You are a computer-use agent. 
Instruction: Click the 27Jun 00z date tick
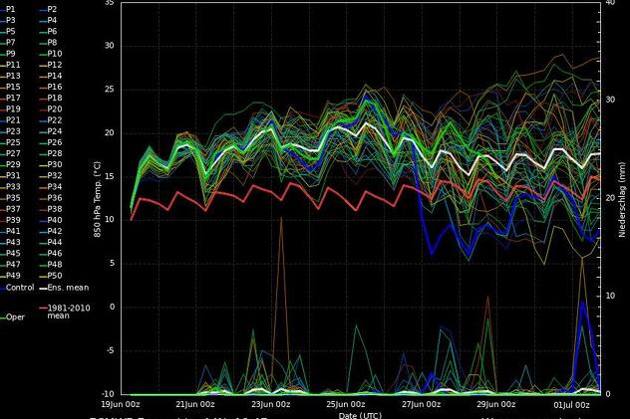421,405
